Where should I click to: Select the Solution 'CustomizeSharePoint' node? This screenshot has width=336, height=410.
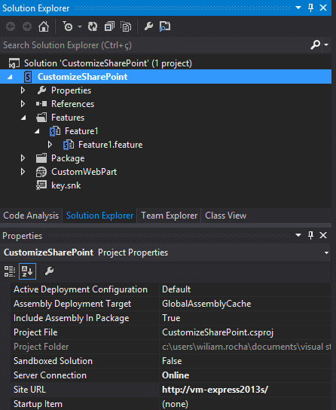(x=108, y=63)
